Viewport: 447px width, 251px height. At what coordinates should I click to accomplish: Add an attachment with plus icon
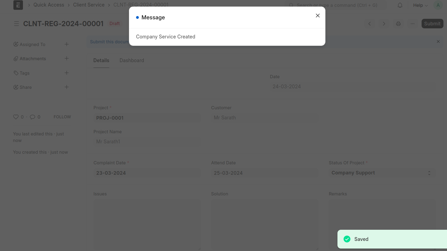[x=67, y=58]
